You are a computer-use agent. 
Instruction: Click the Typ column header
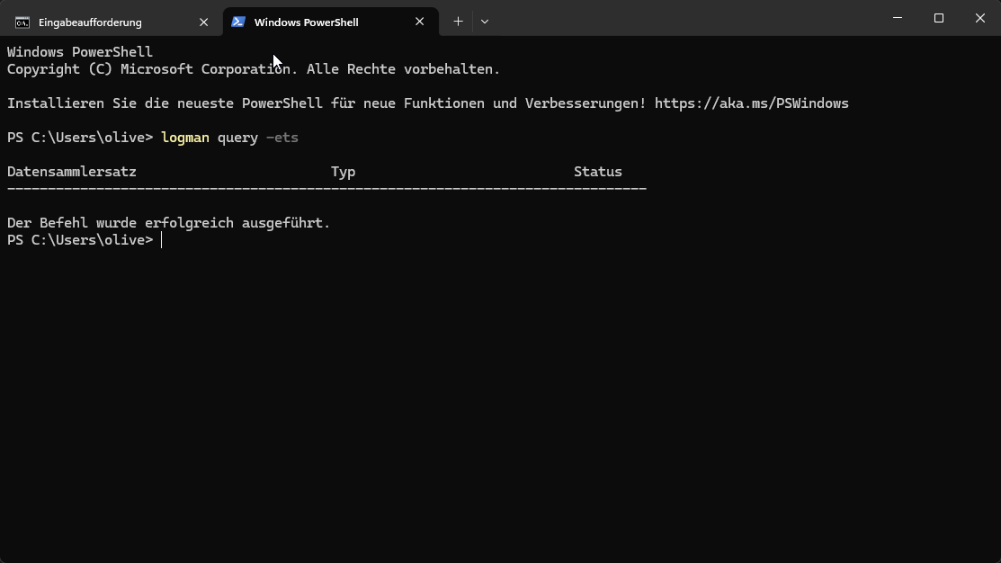click(x=343, y=172)
